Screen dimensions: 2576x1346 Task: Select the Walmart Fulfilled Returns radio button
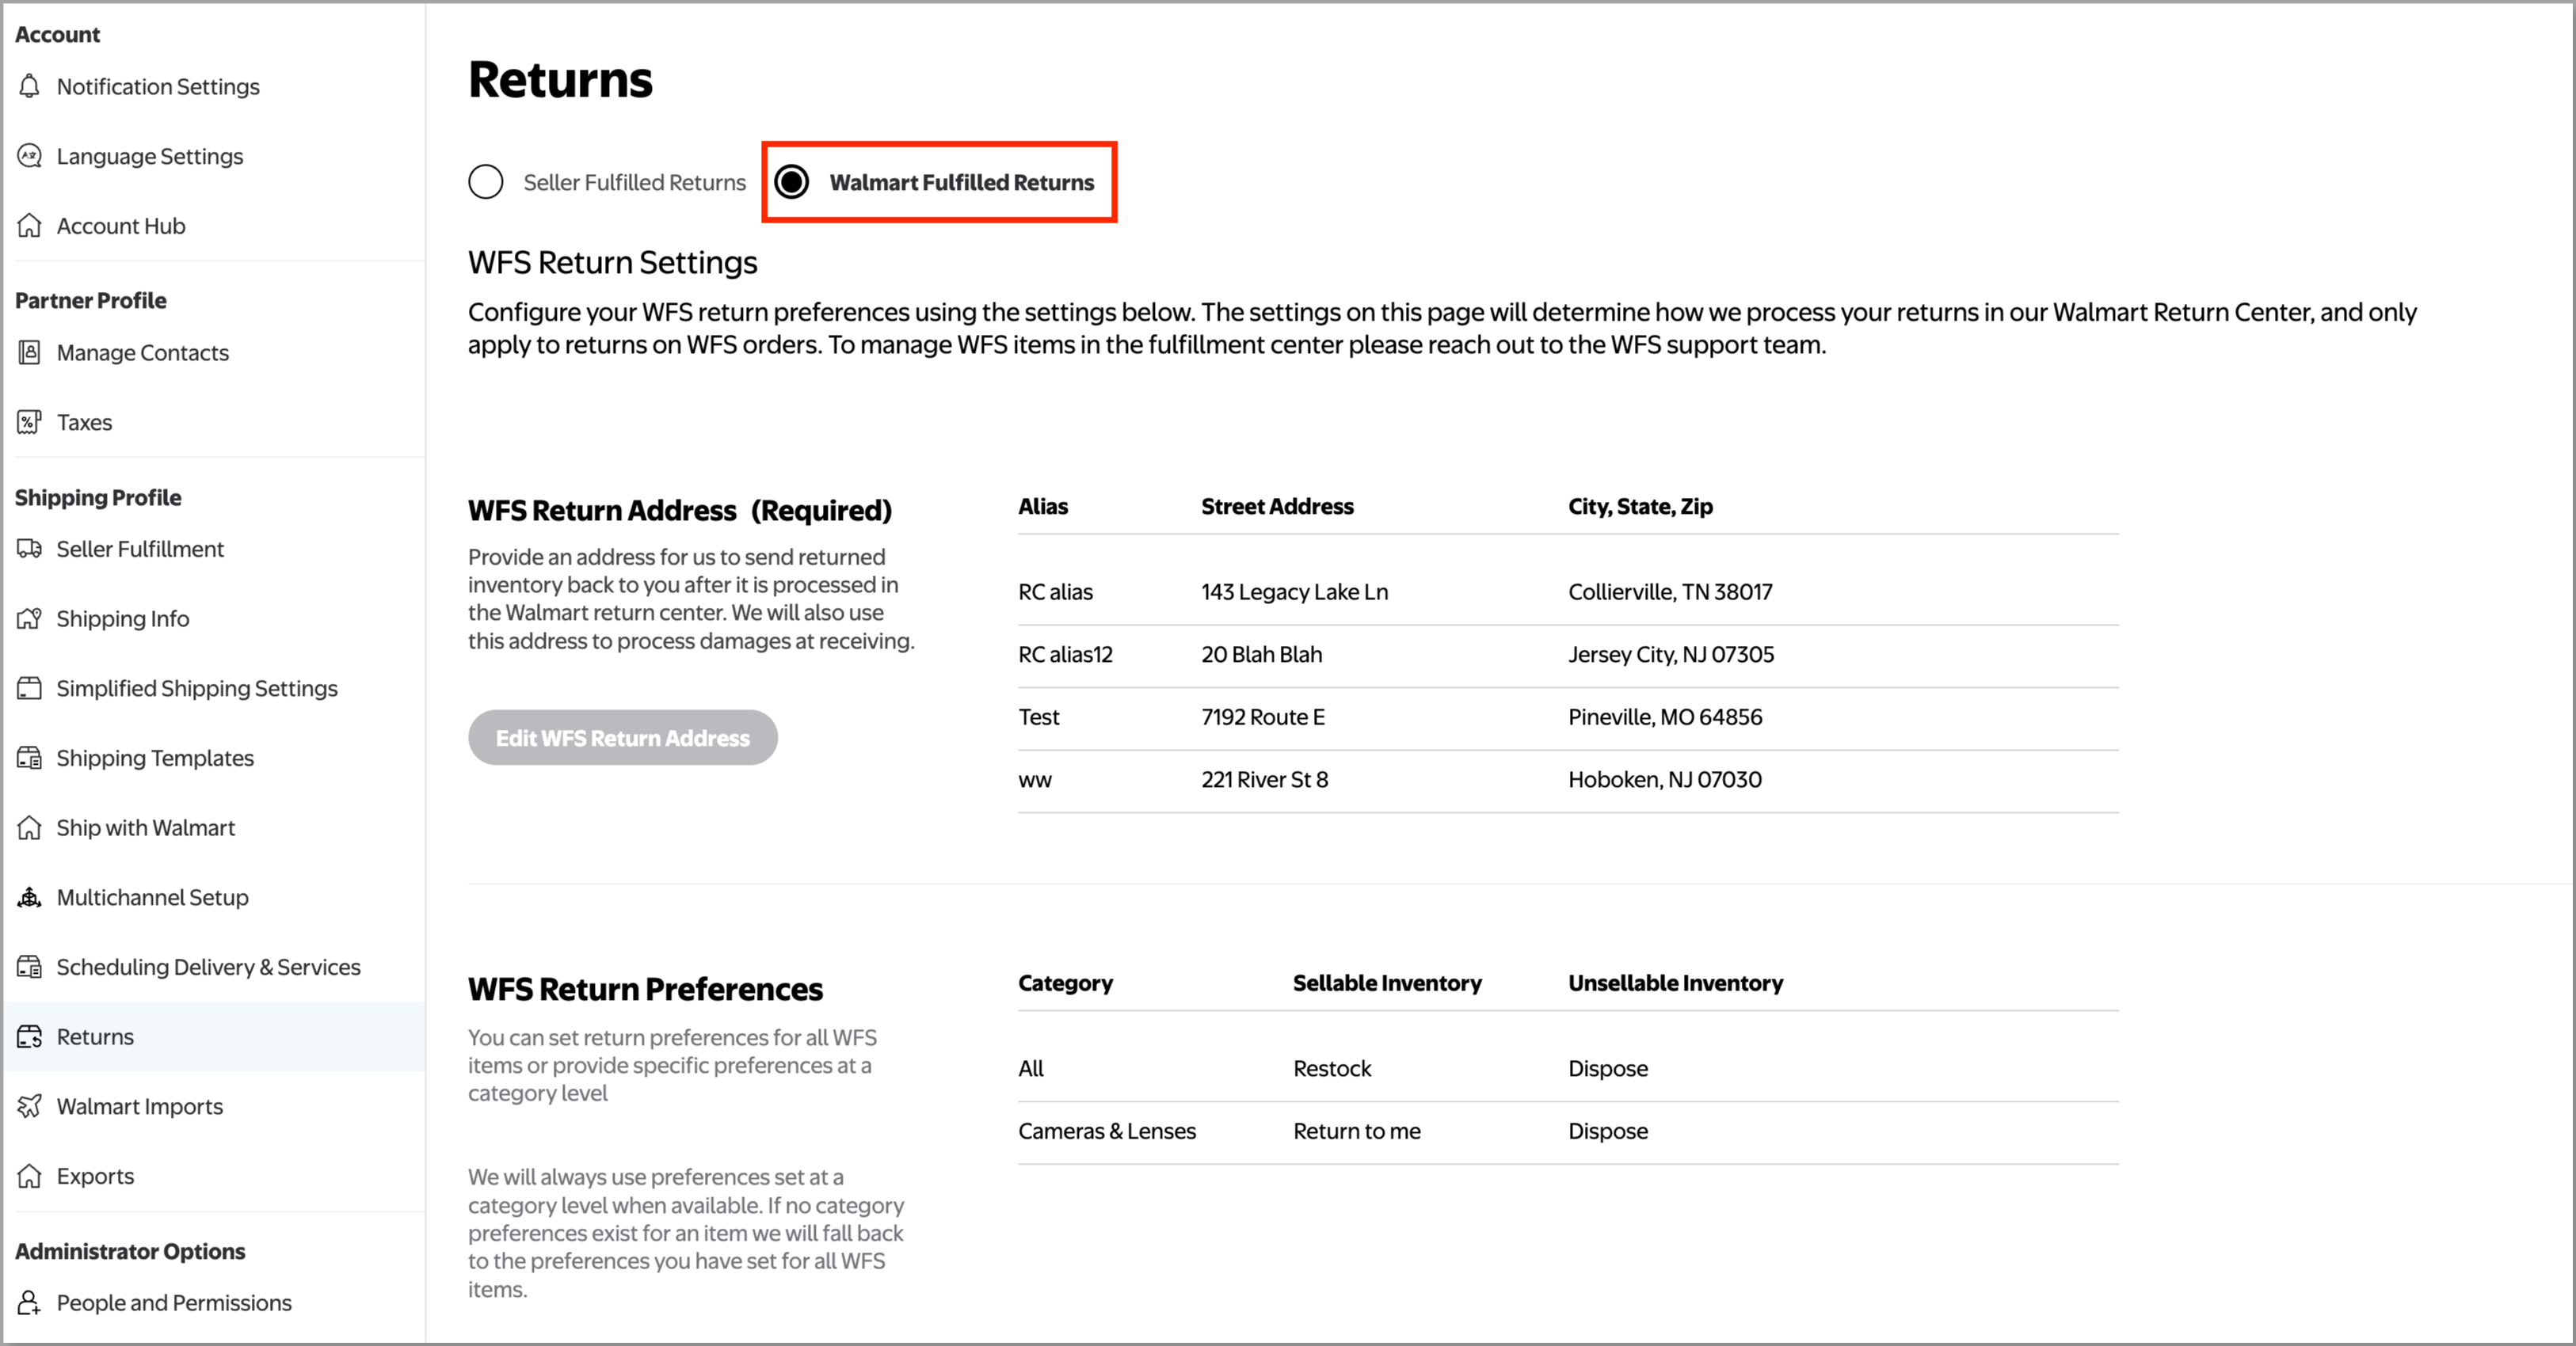tap(792, 182)
